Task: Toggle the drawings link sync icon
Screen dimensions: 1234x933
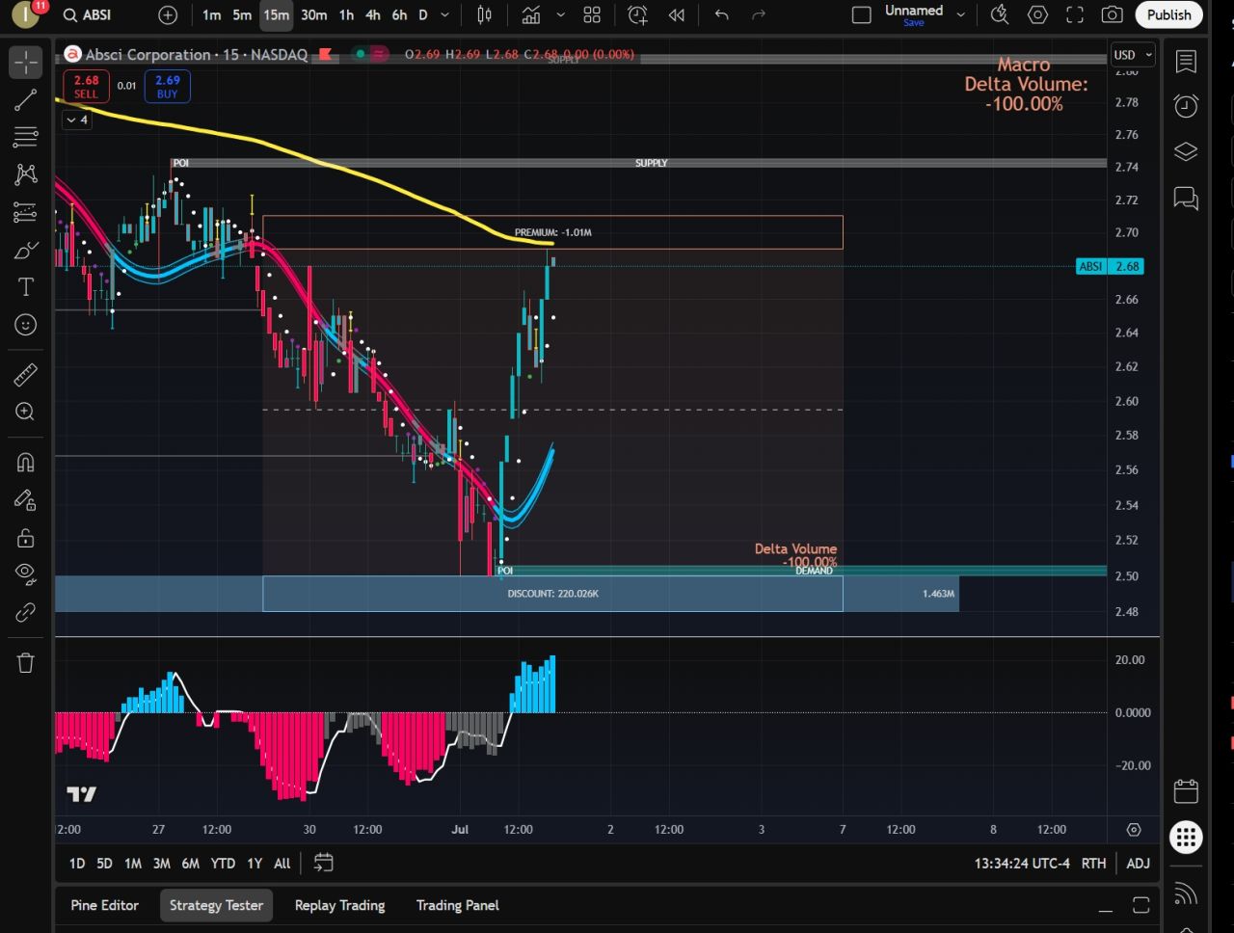Action: tap(26, 613)
